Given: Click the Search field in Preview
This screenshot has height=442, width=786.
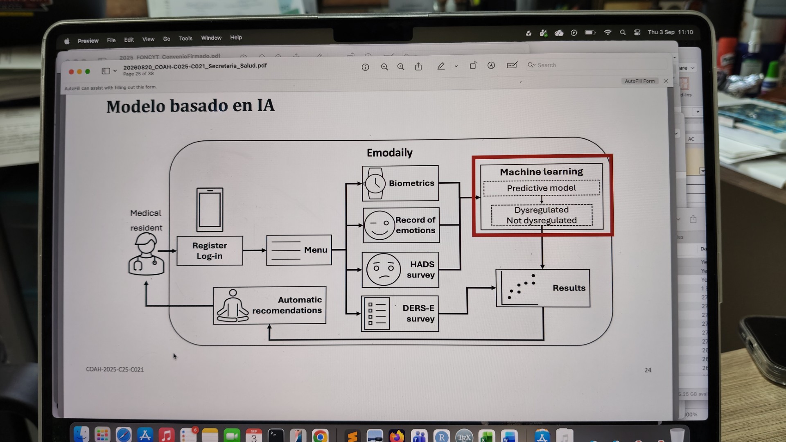Looking at the screenshot, I should click(598, 65).
